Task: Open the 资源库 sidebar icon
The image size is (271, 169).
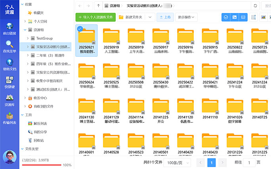Action: tap(10, 100)
